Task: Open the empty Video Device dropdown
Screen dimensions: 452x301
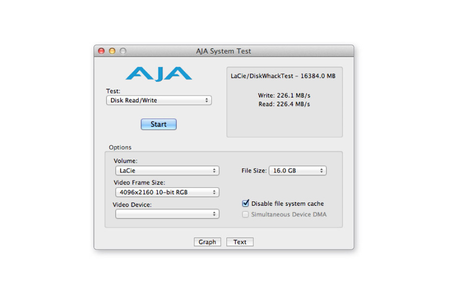Action: click(167, 214)
